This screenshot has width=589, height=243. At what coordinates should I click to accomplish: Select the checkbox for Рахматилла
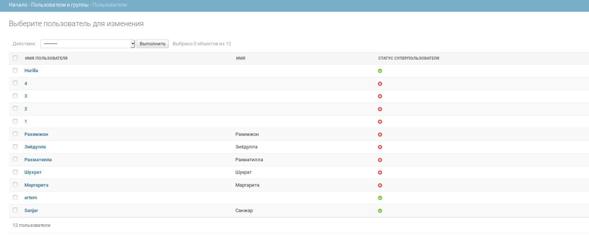point(15,159)
